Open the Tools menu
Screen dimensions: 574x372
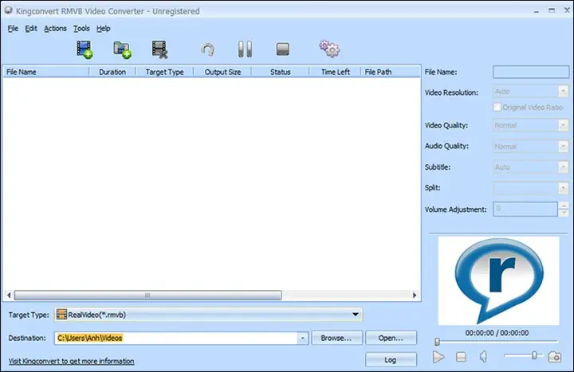click(81, 29)
